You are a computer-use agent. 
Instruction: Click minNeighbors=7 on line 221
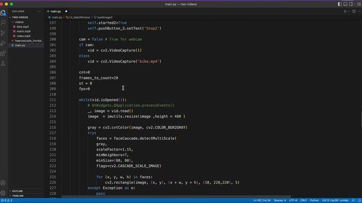click(112, 155)
